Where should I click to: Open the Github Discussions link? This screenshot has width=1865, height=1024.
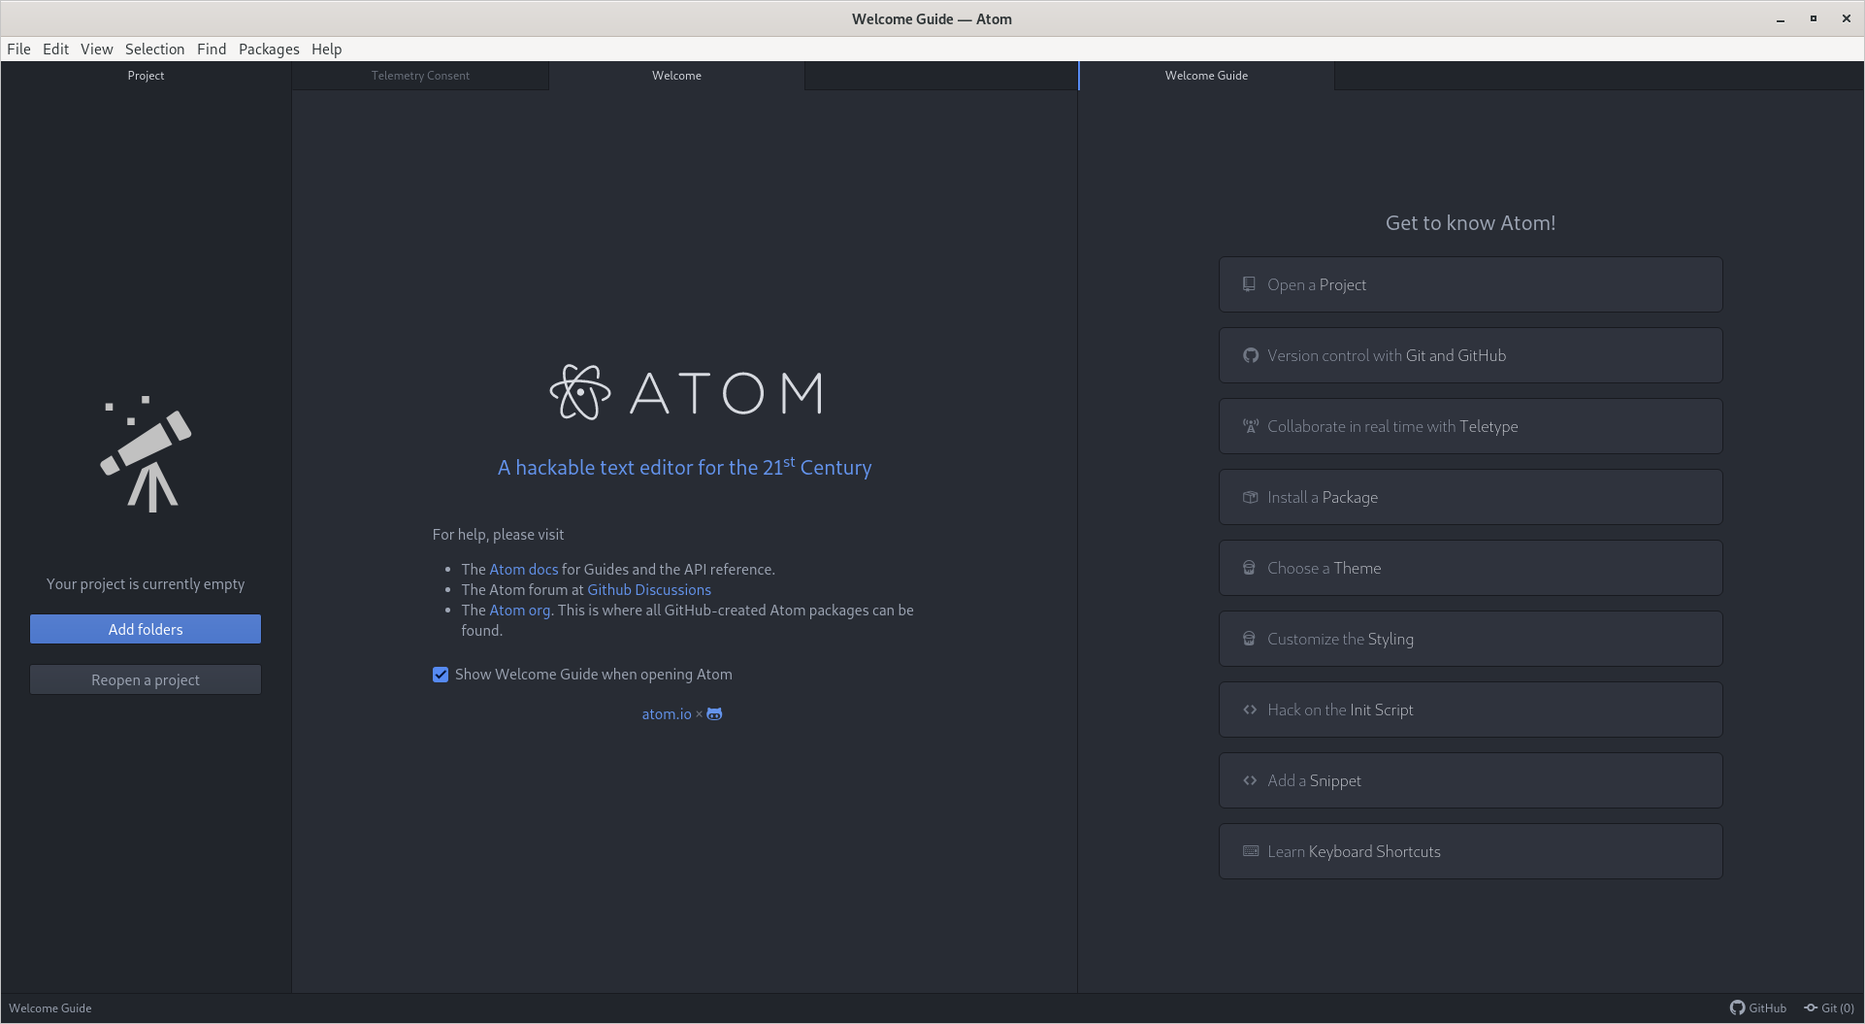[649, 590]
